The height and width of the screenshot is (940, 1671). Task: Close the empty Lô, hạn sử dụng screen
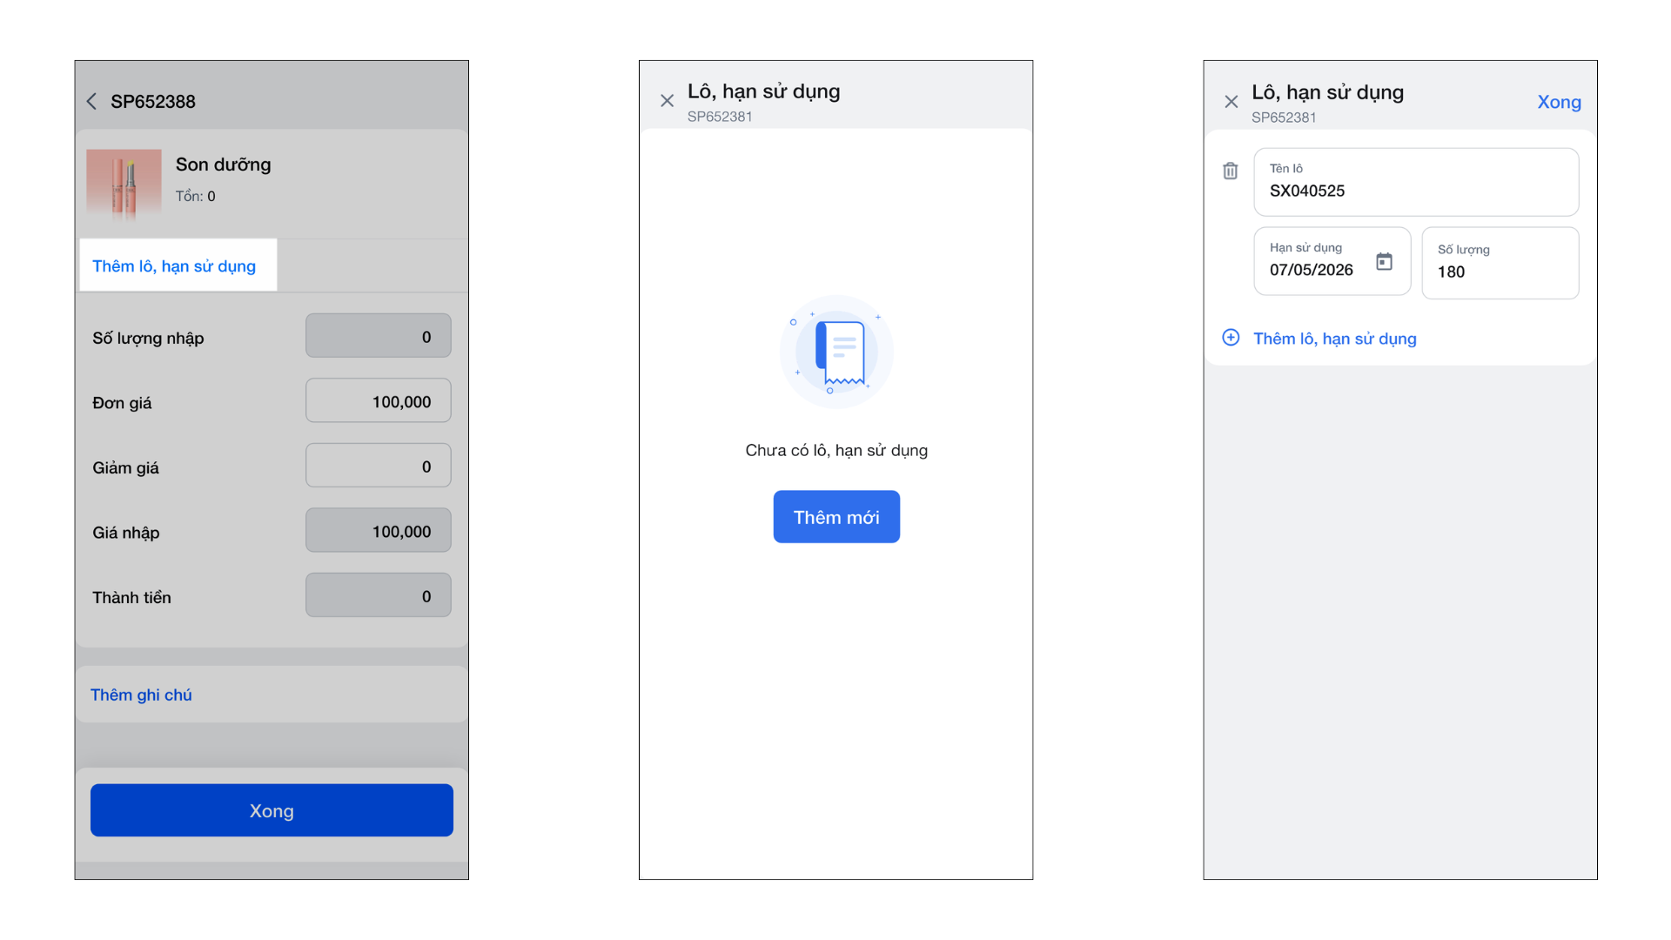[667, 101]
